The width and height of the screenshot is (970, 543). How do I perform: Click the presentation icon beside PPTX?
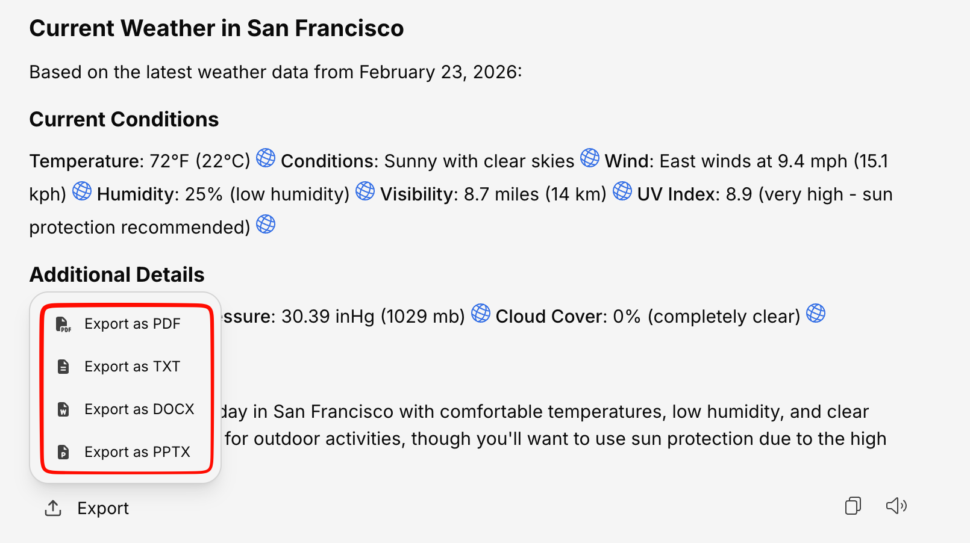point(63,452)
